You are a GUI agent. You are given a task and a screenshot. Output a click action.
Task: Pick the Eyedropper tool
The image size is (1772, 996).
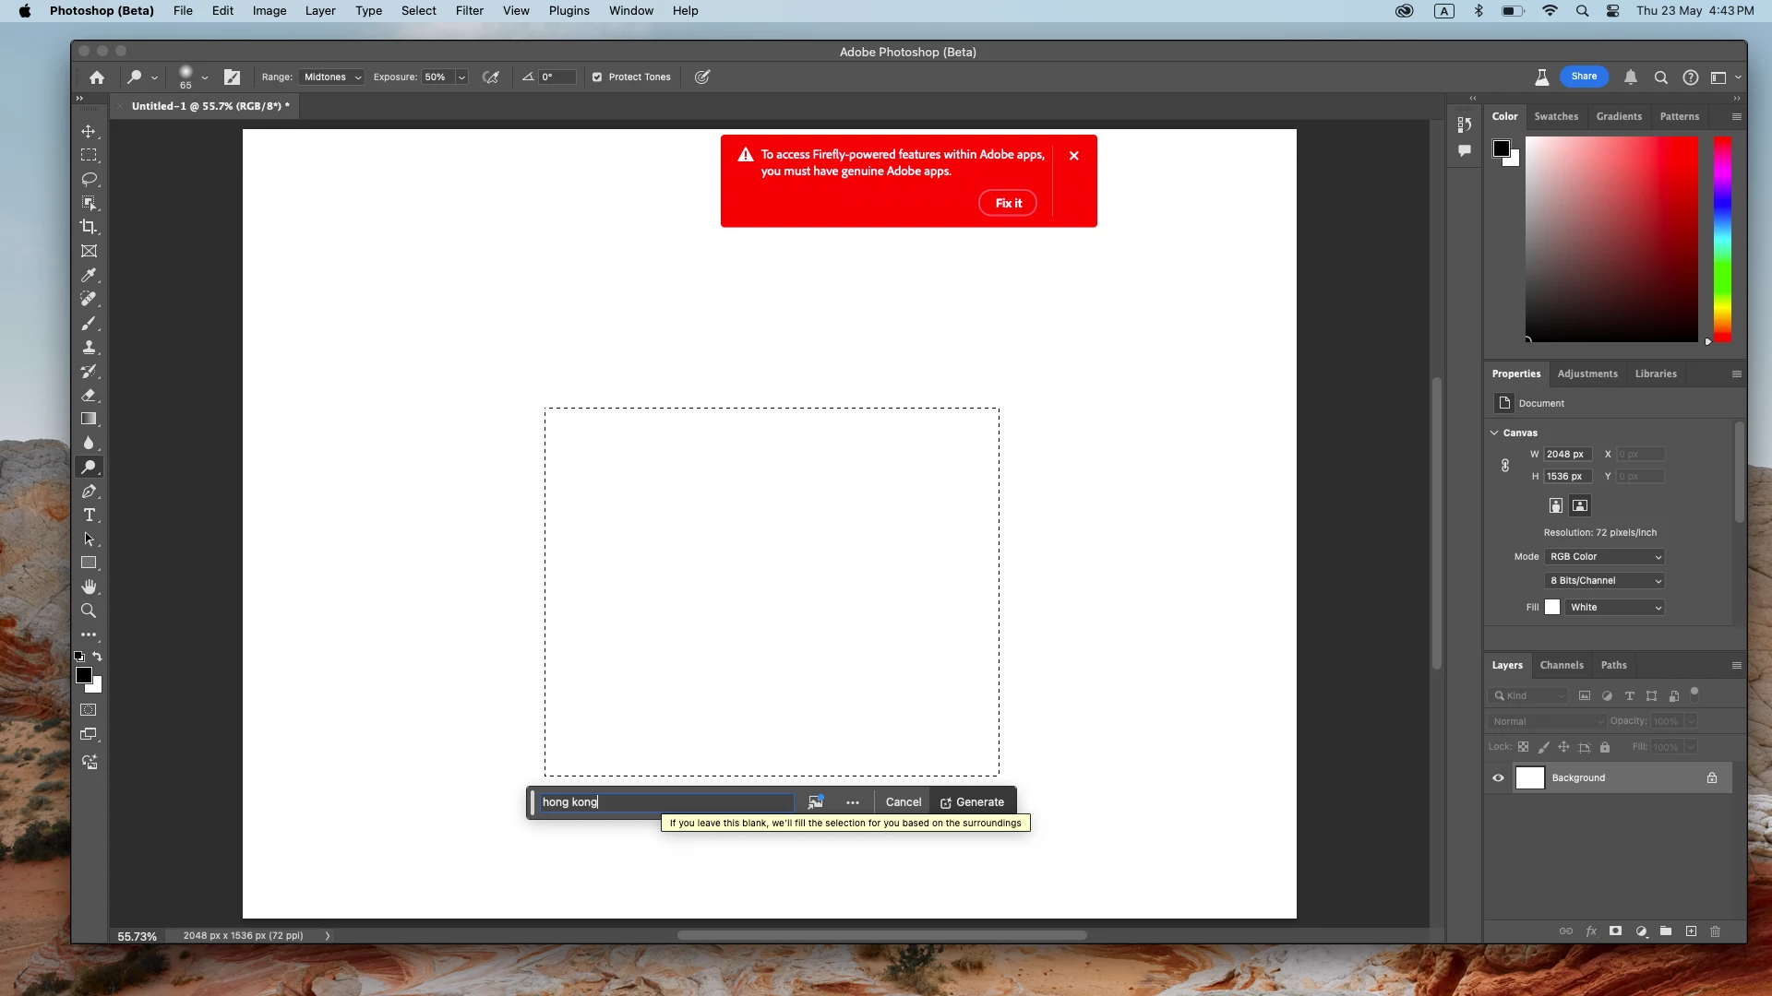pyautogui.click(x=89, y=275)
